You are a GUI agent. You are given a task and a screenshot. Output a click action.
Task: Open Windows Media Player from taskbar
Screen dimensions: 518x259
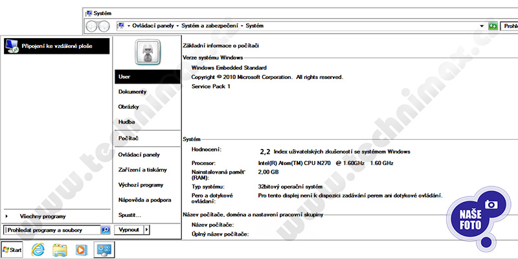click(x=82, y=250)
